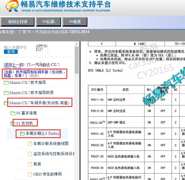Screen dimensions: 185x180
Task: Click the MIL column header
Action: coord(149,90)
